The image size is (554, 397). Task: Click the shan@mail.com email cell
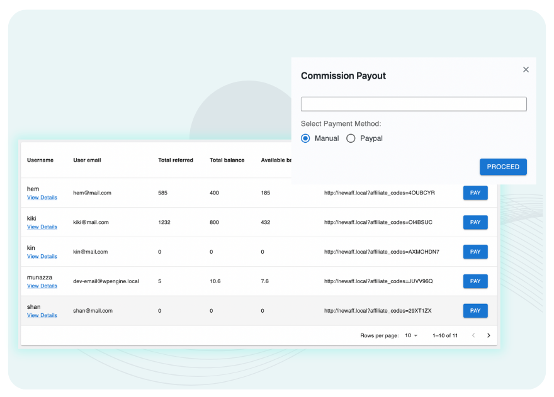coord(93,311)
